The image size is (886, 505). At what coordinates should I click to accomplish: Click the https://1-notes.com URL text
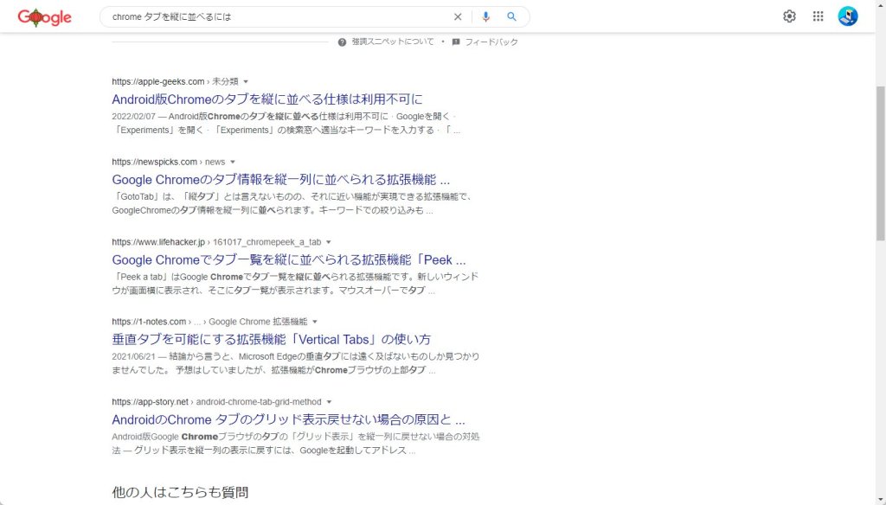coord(149,322)
